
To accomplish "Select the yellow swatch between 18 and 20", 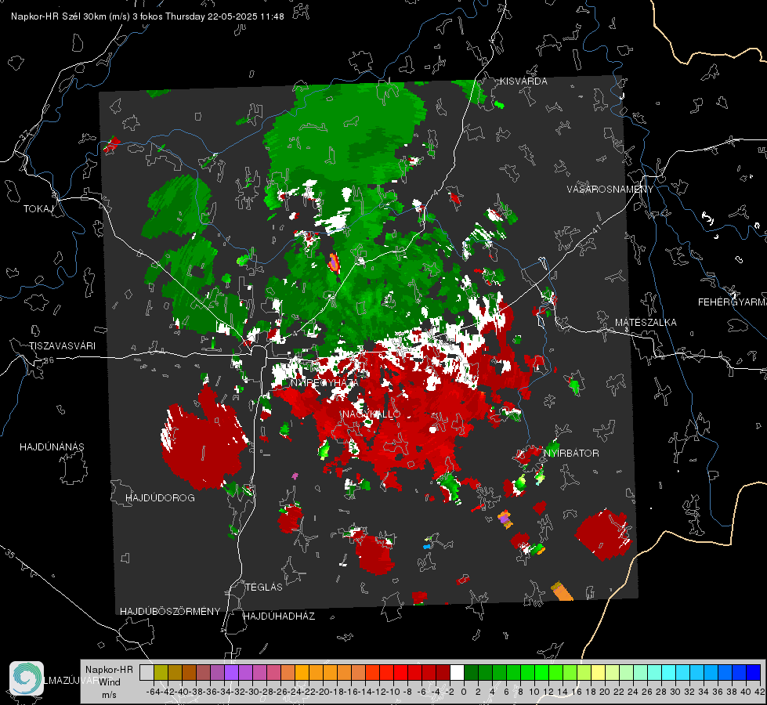I will (x=599, y=672).
